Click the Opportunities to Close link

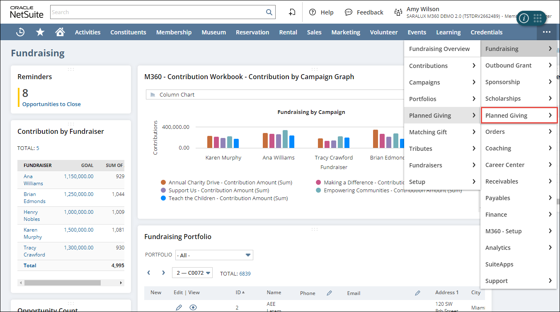pos(51,104)
